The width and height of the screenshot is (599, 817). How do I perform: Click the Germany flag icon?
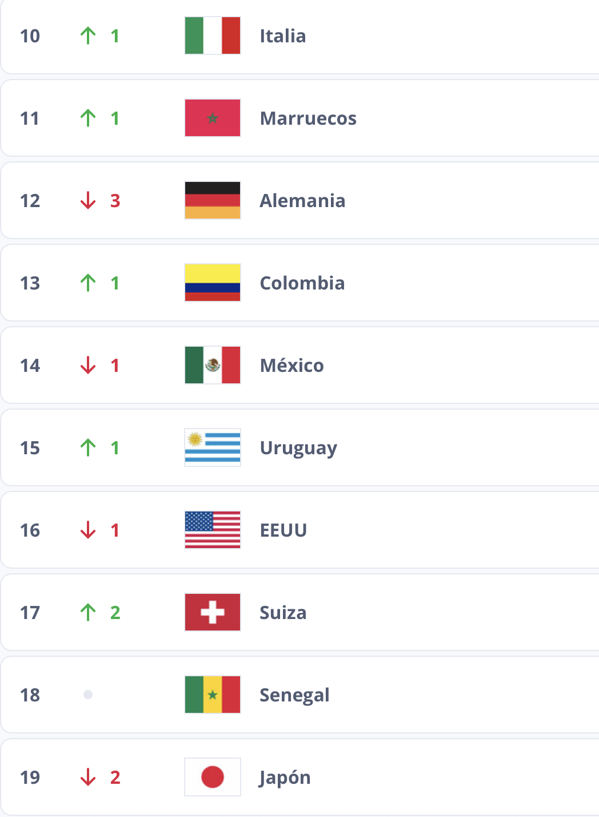pos(213,200)
